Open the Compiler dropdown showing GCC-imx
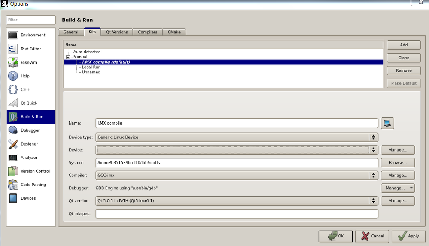The image size is (429, 246). [237, 176]
